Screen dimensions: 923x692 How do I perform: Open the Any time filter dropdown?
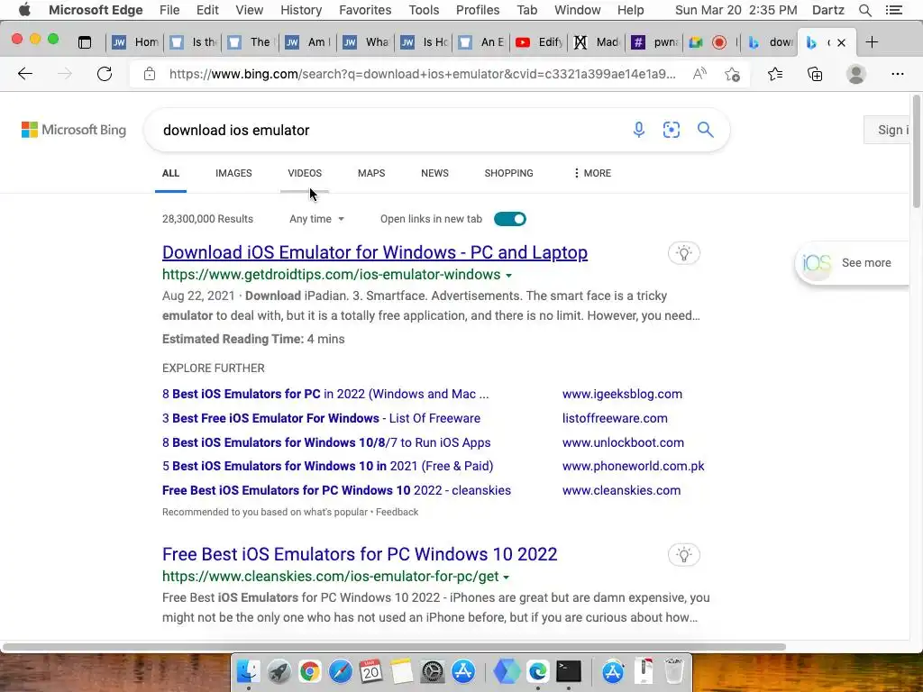click(x=316, y=219)
